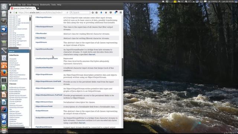Open the wrench System Tools dock icon
Image resolution: width=238 pixels, height=134 pixels.
point(4,51)
